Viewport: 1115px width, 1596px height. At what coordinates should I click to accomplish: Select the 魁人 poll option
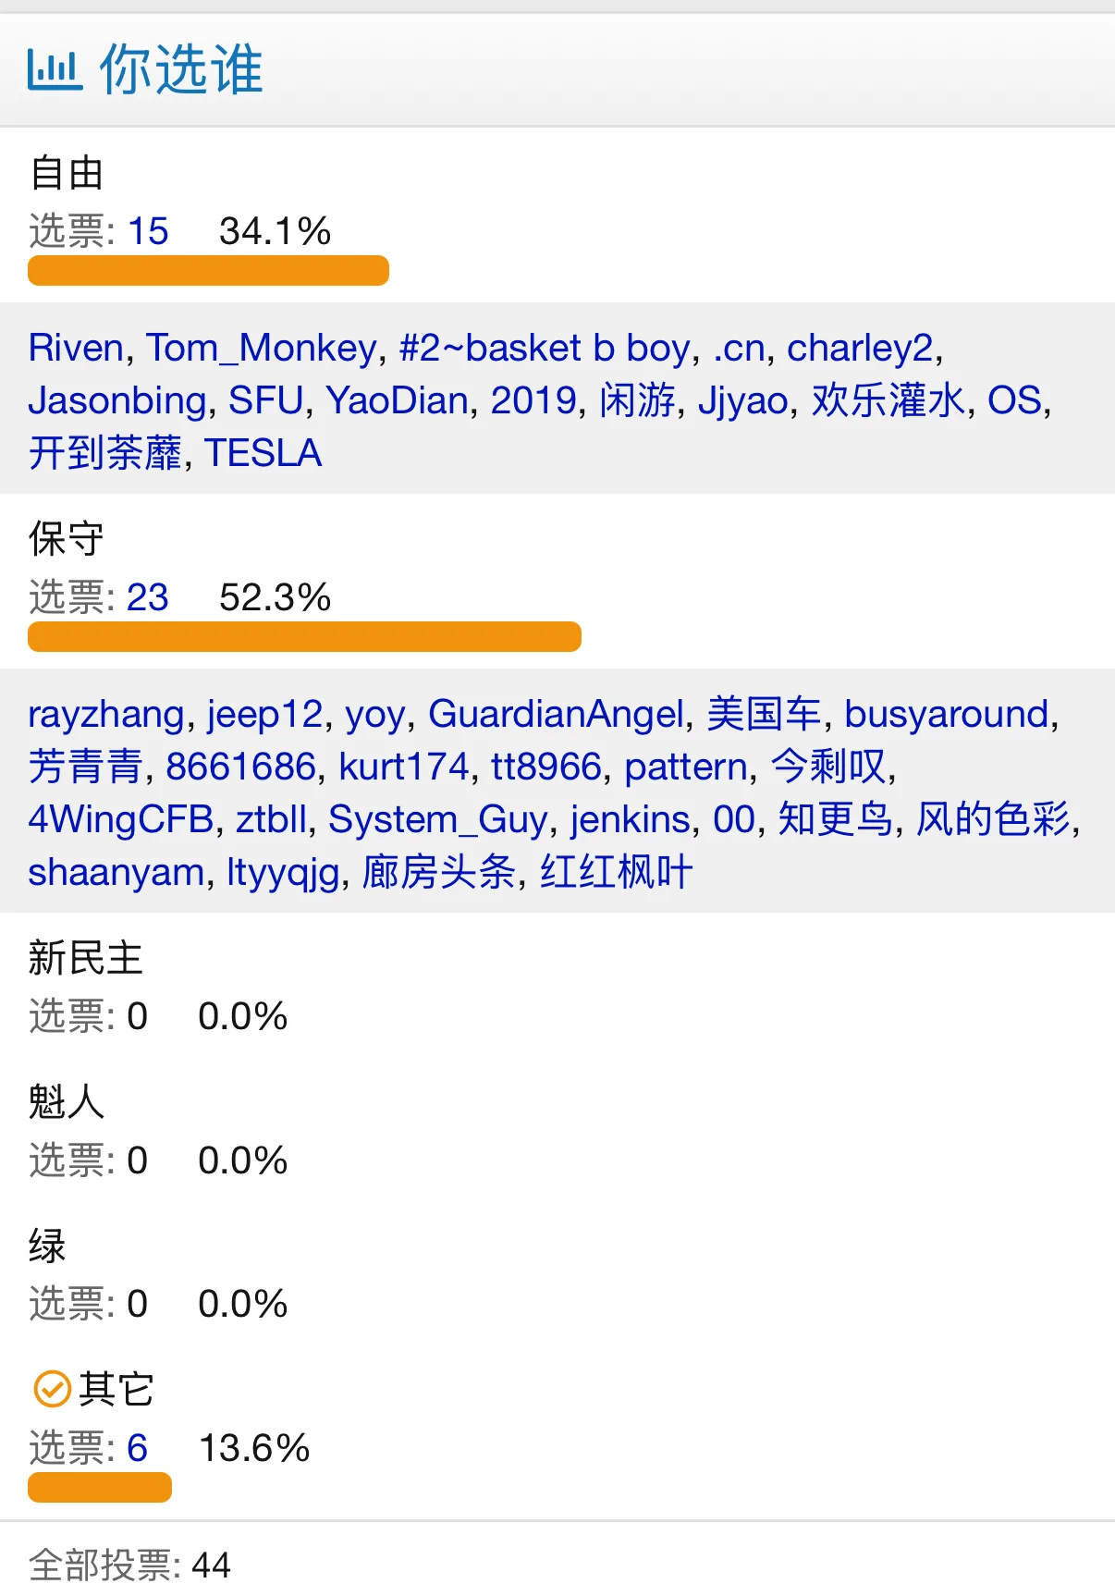click(x=67, y=1102)
